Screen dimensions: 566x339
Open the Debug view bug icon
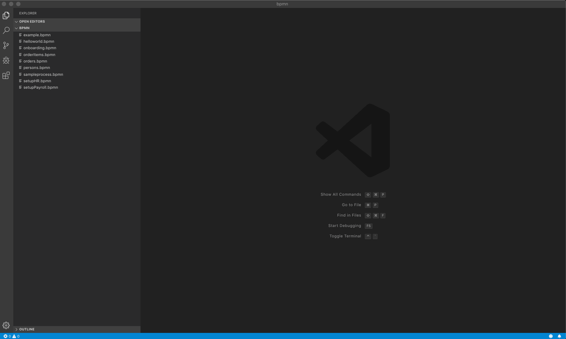(x=6, y=60)
